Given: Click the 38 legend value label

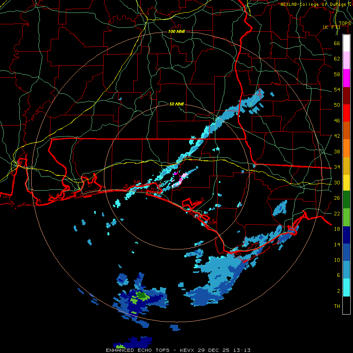Looking at the screenshot, I should [337, 151].
